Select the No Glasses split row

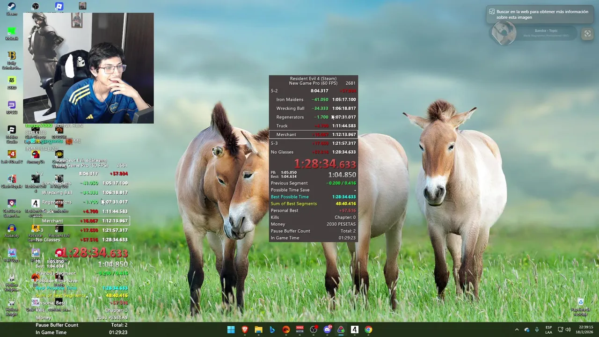click(x=314, y=152)
